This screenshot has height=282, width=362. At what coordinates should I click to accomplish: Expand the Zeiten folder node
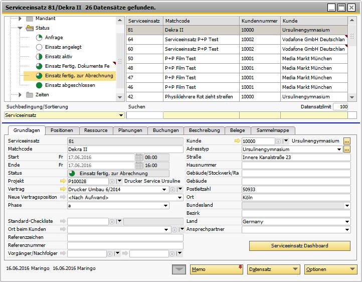(x=21, y=95)
